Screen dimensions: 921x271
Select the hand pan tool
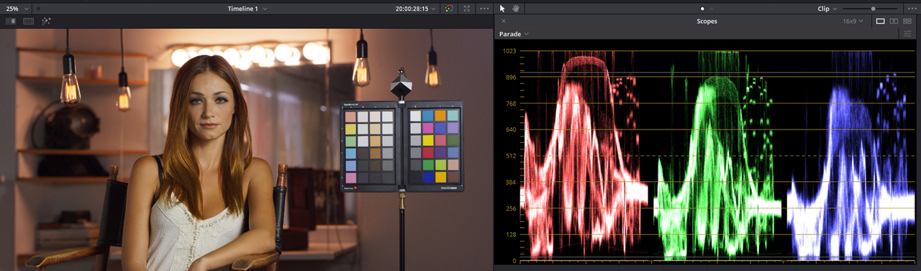[516, 9]
